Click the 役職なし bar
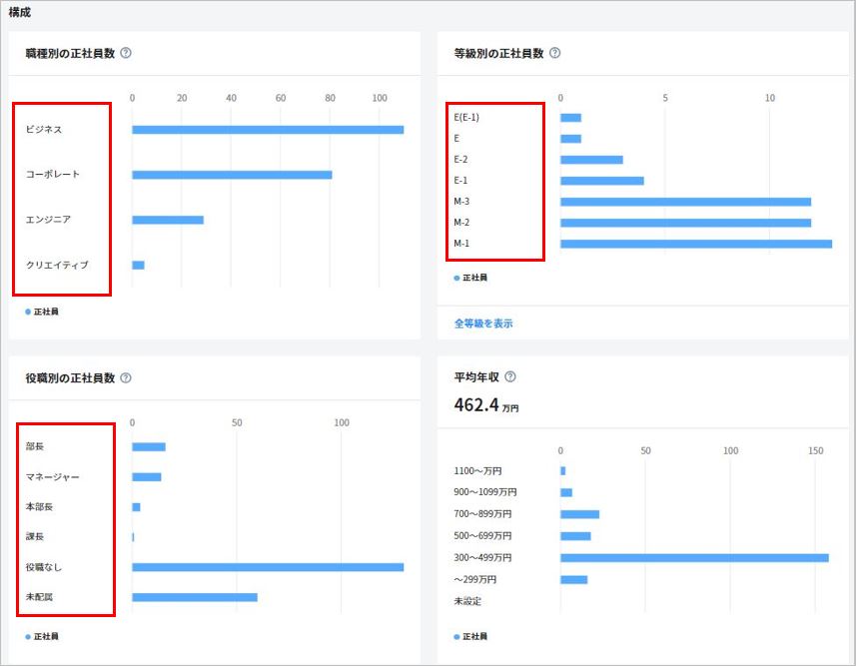Image resolution: width=856 pixels, height=666 pixels. coord(267,567)
